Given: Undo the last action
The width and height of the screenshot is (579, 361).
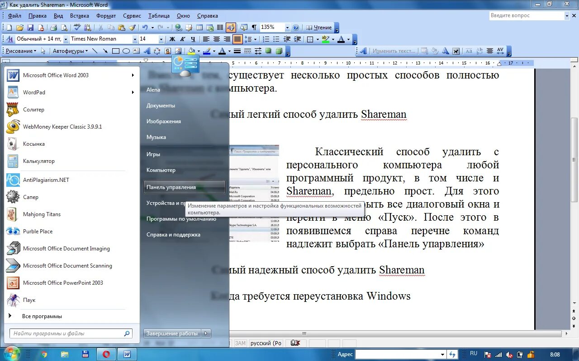Looking at the screenshot, I should tap(145, 28).
